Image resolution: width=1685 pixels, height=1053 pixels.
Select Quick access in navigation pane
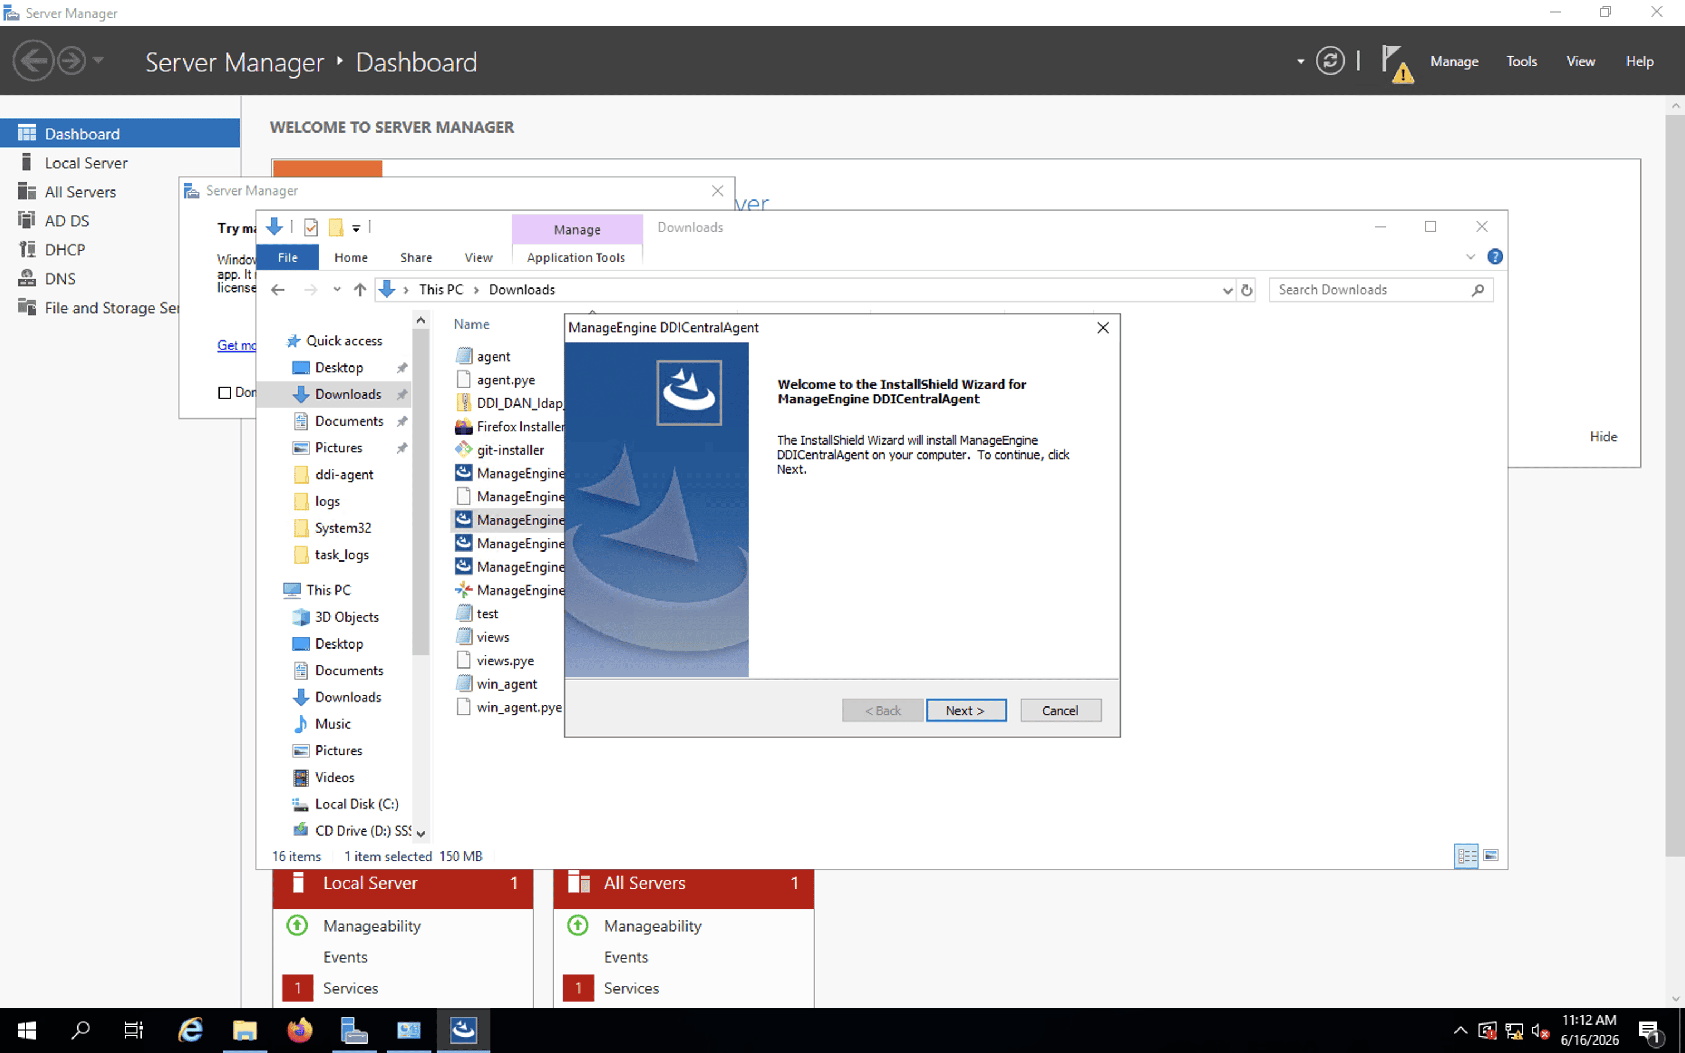[x=344, y=340]
